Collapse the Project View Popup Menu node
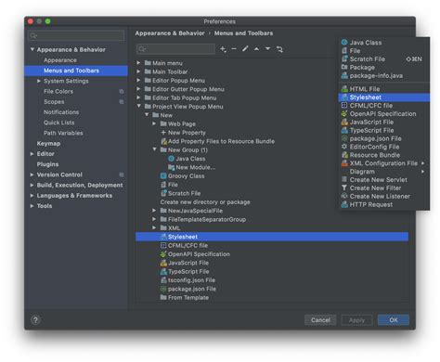 point(139,106)
